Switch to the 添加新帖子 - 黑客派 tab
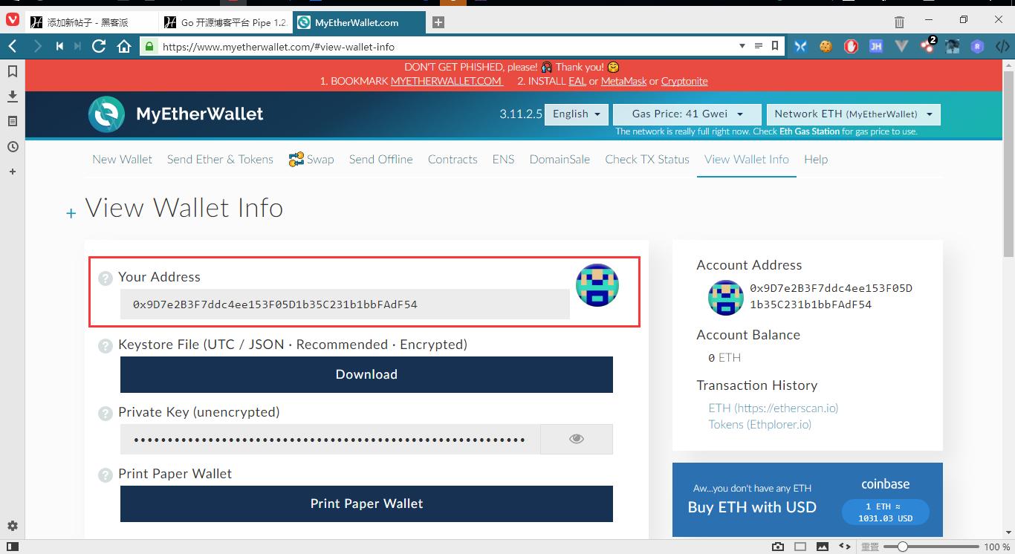Viewport: 1015px width, 554px height. pyautogui.click(x=91, y=22)
